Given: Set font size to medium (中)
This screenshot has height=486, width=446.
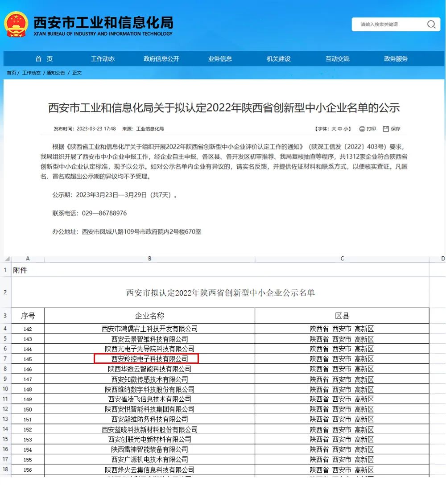Looking at the screenshot, I should pyautogui.click(x=340, y=129).
